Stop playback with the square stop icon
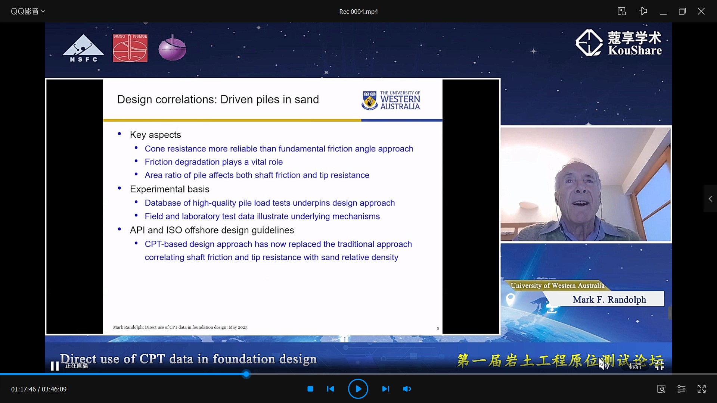The width and height of the screenshot is (717, 403). [x=310, y=389]
